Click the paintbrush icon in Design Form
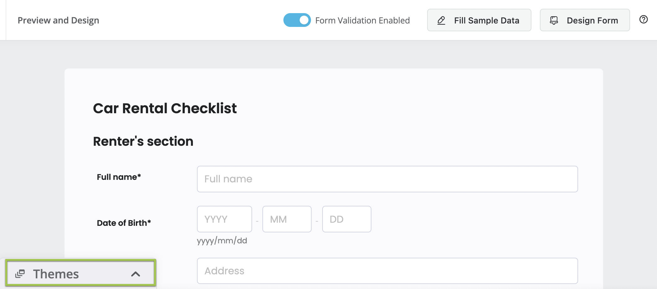657x289 pixels. 554,21
